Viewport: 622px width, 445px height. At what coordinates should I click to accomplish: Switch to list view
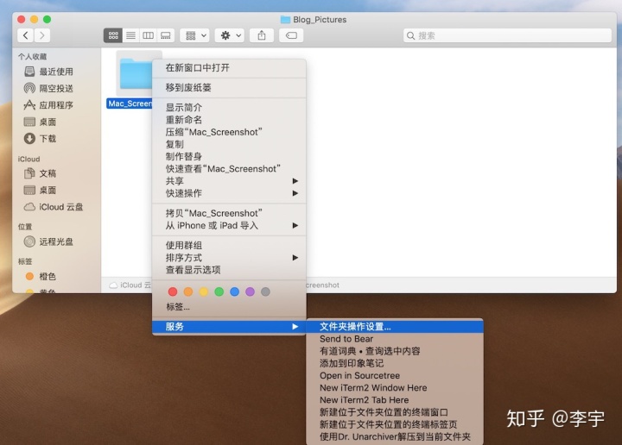(131, 35)
